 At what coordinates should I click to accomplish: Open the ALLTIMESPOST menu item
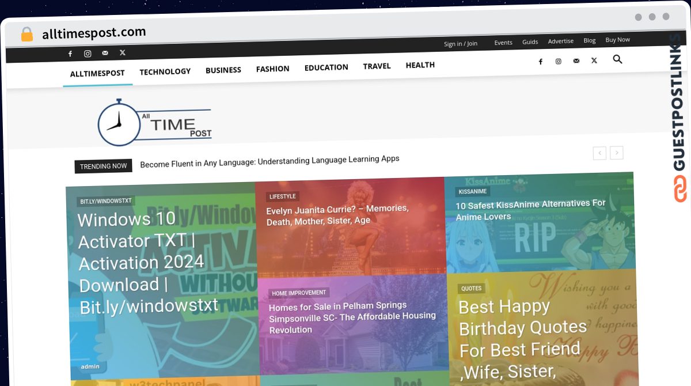[x=98, y=73]
